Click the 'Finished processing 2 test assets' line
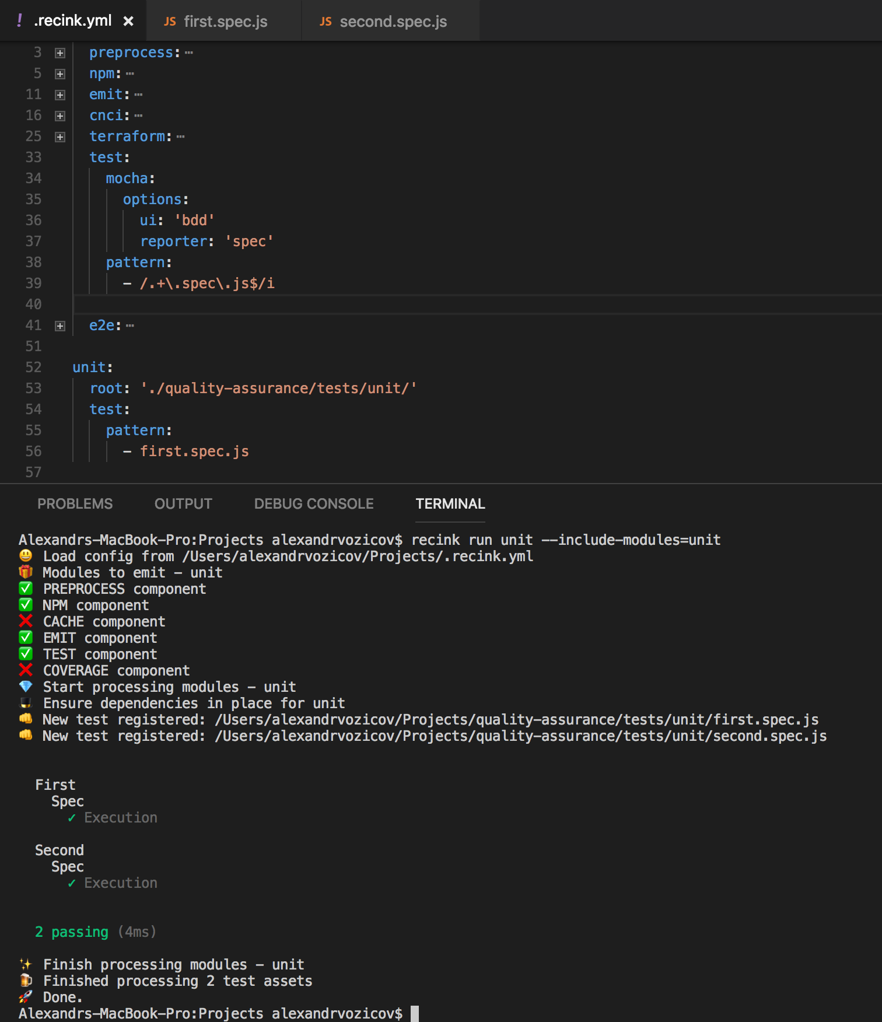Viewport: 882px width, 1022px height. click(x=178, y=981)
